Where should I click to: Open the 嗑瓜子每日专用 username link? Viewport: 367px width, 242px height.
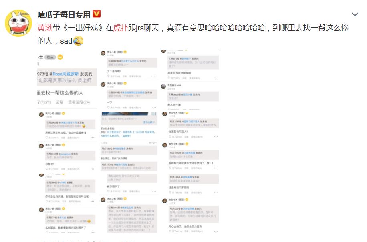[x=64, y=15]
